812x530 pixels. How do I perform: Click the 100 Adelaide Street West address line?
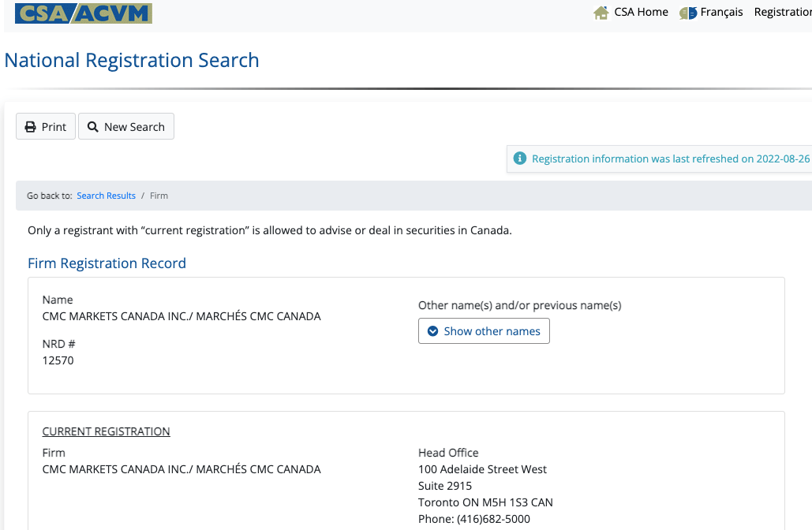pos(483,469)
